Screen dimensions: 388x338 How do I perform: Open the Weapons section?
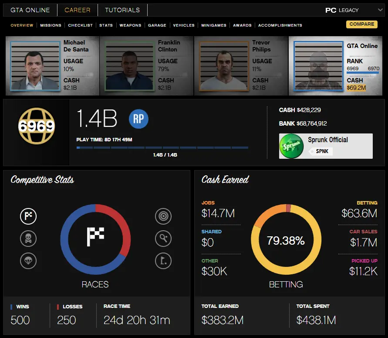click(130, 25)
